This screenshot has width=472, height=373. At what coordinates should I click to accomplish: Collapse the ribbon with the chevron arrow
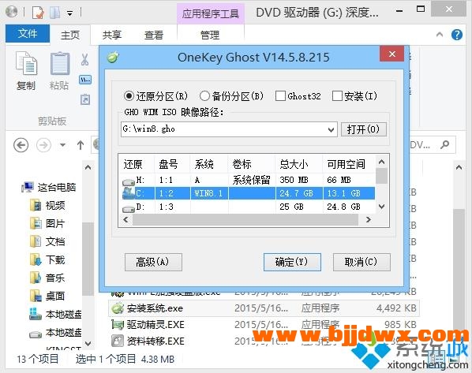coord(440,35)
